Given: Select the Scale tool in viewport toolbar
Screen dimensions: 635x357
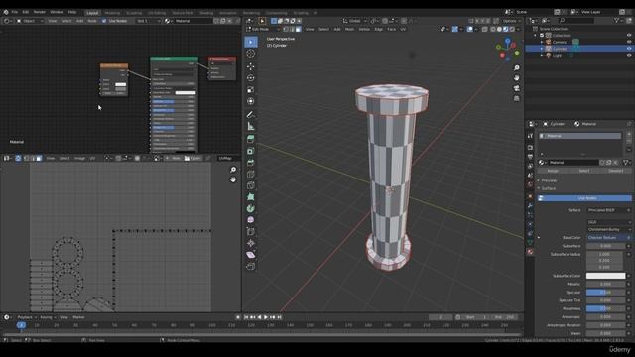Looking at the screenshot, I should coord(251,90).
